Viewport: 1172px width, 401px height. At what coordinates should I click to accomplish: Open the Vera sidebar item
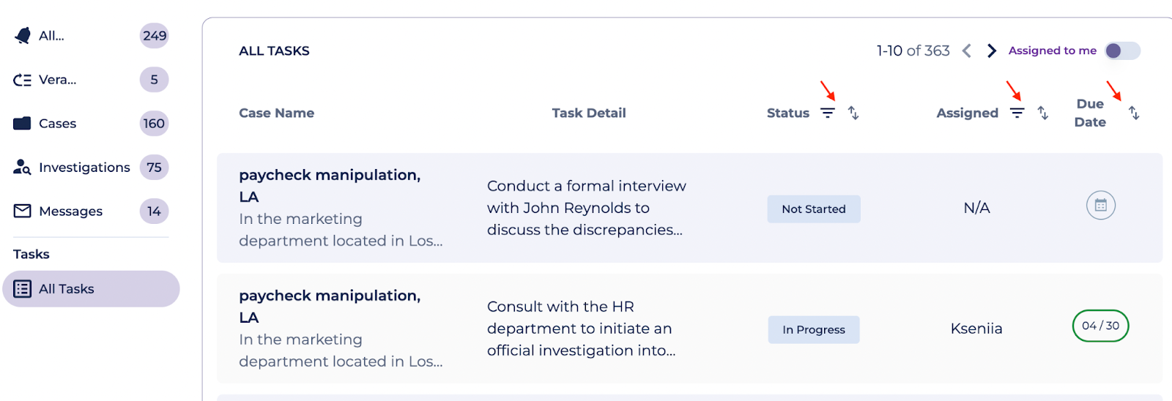pos(57,80)
